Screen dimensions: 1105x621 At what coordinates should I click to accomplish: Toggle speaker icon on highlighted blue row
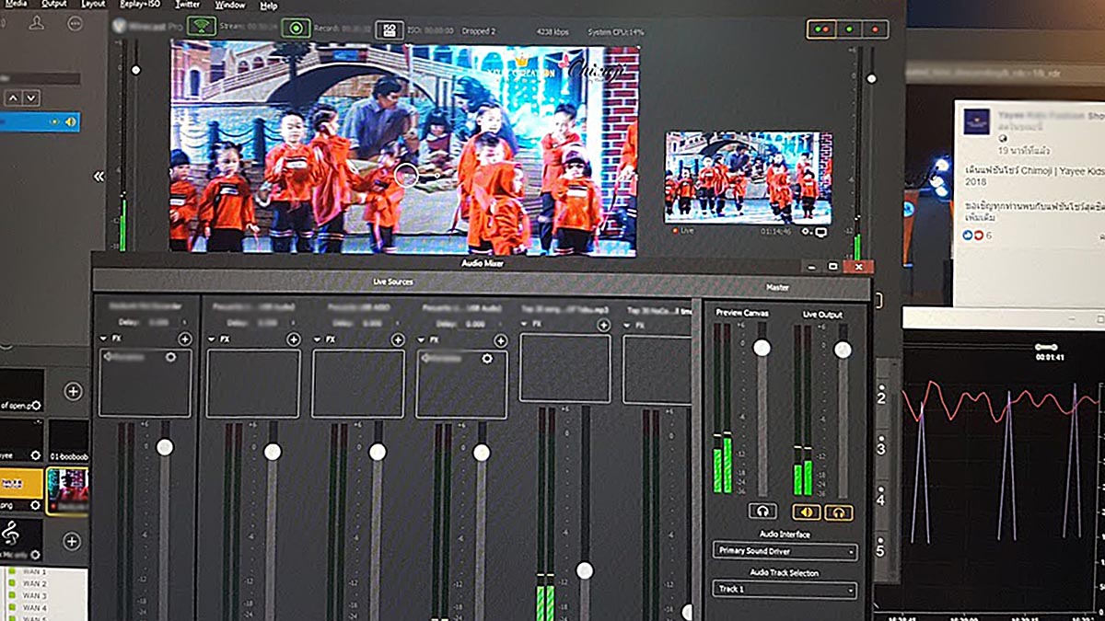(70, 121)
